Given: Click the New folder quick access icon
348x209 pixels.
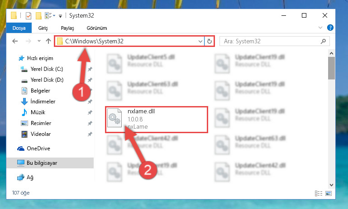Looking at the screenshot, I should coord(38,16).
